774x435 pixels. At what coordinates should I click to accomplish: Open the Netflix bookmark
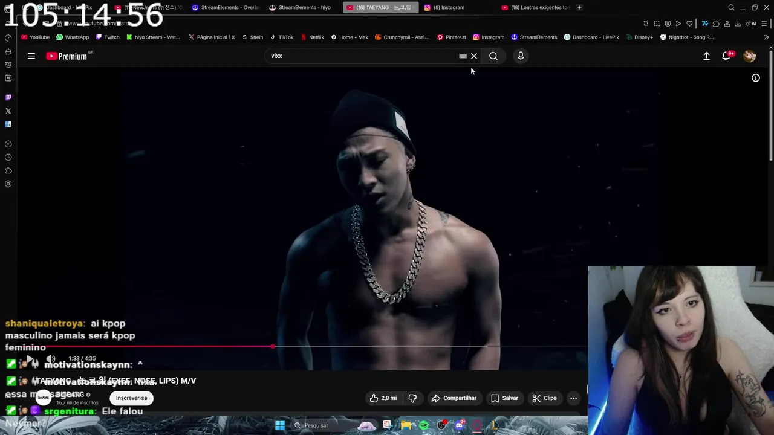point(312,37)
